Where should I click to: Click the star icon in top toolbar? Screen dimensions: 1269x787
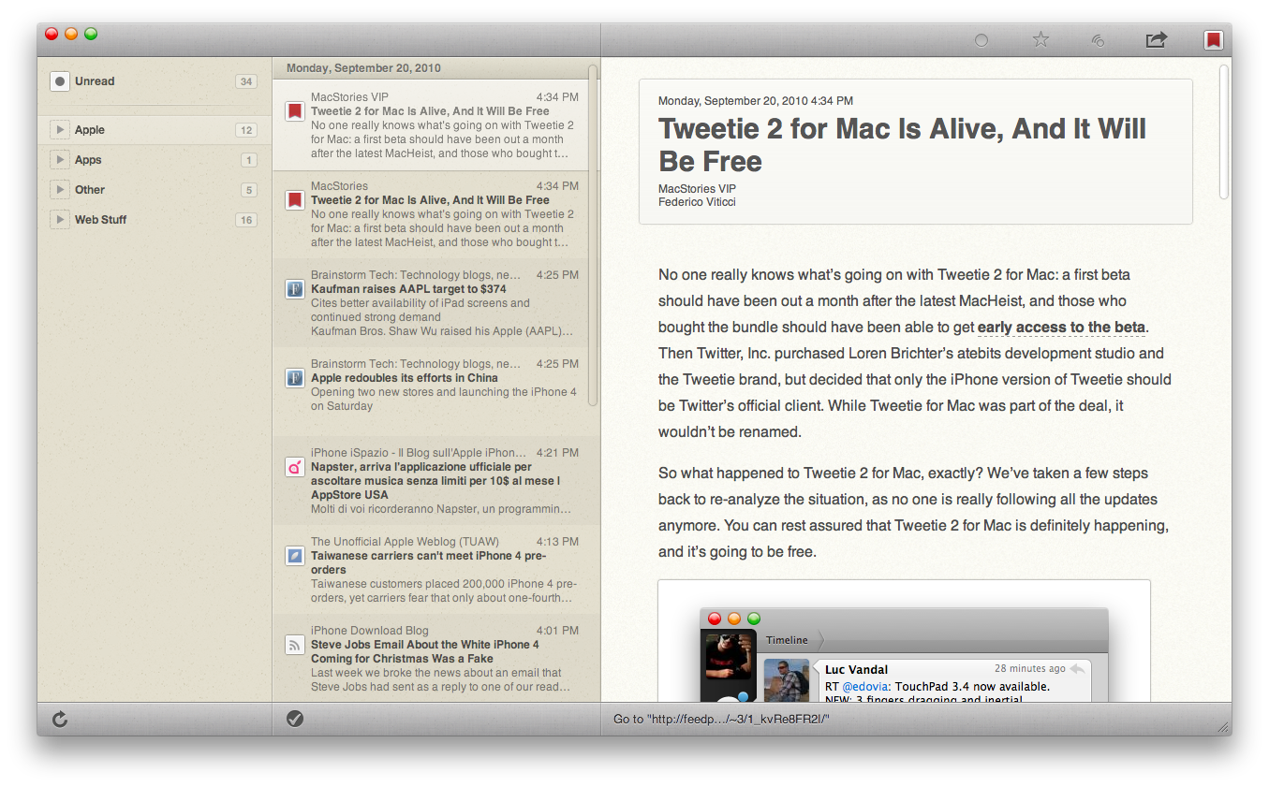pyautogui.click(x=1040, y=39)
